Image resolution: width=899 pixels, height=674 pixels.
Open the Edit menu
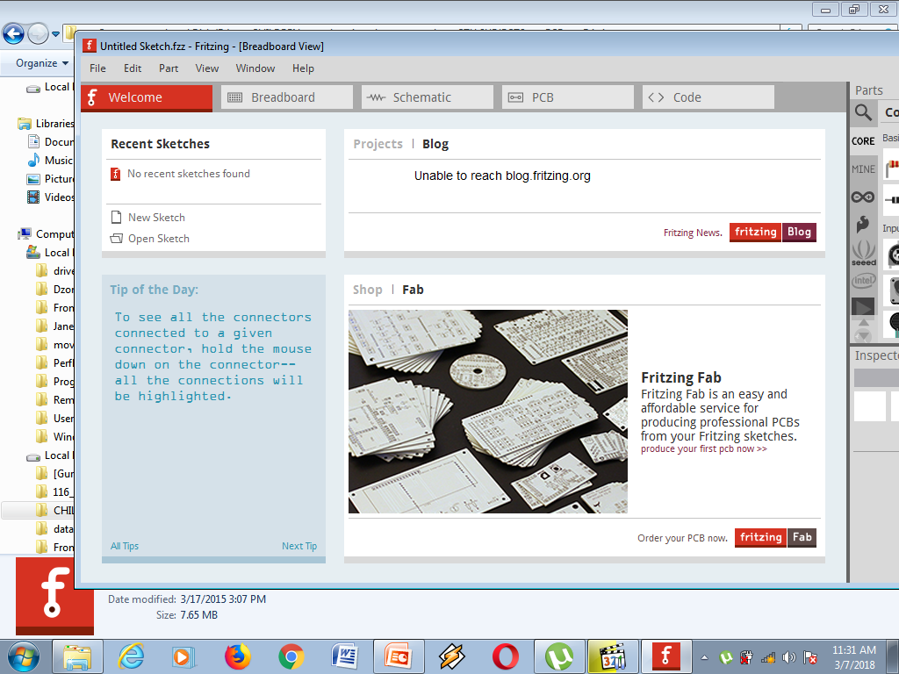pos(133,68)
